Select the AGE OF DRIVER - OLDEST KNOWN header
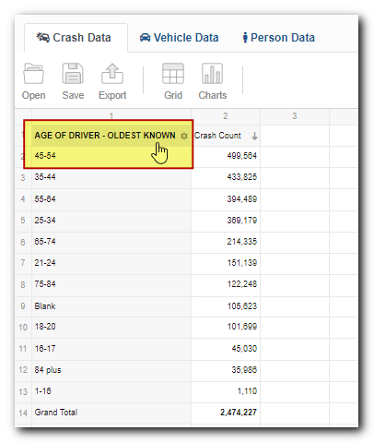374x443 pixels. (x=105, y=136)
